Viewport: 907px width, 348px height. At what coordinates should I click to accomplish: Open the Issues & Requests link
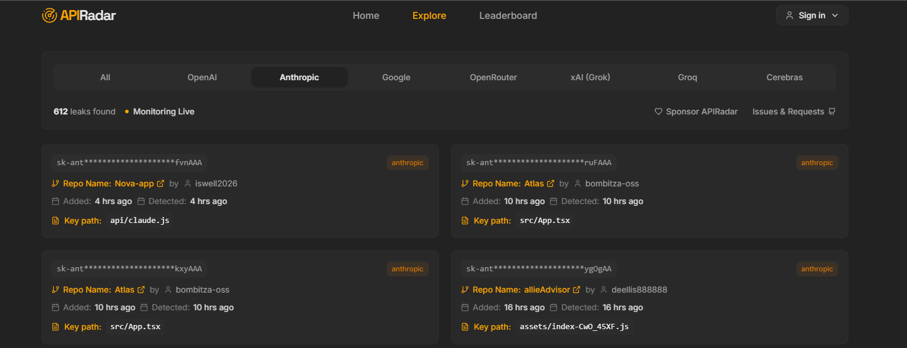click(x=794, y=111)
